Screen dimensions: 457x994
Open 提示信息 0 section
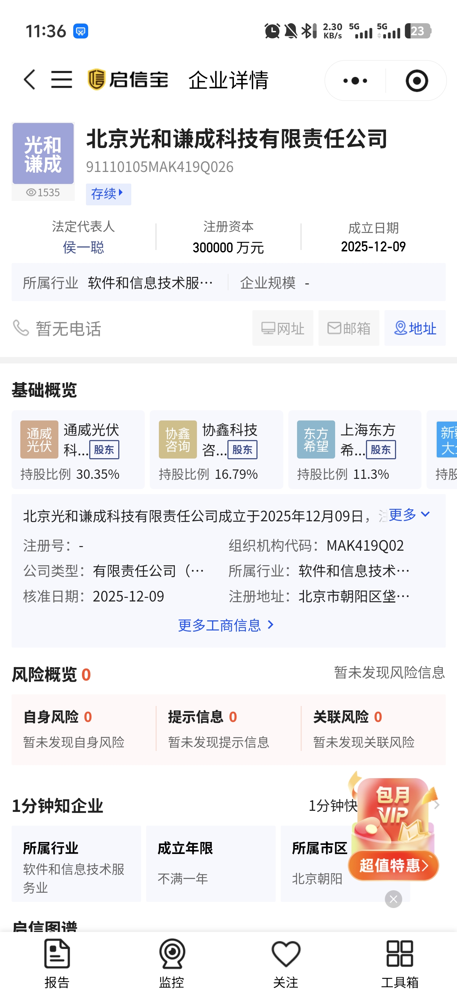[228, 729]
